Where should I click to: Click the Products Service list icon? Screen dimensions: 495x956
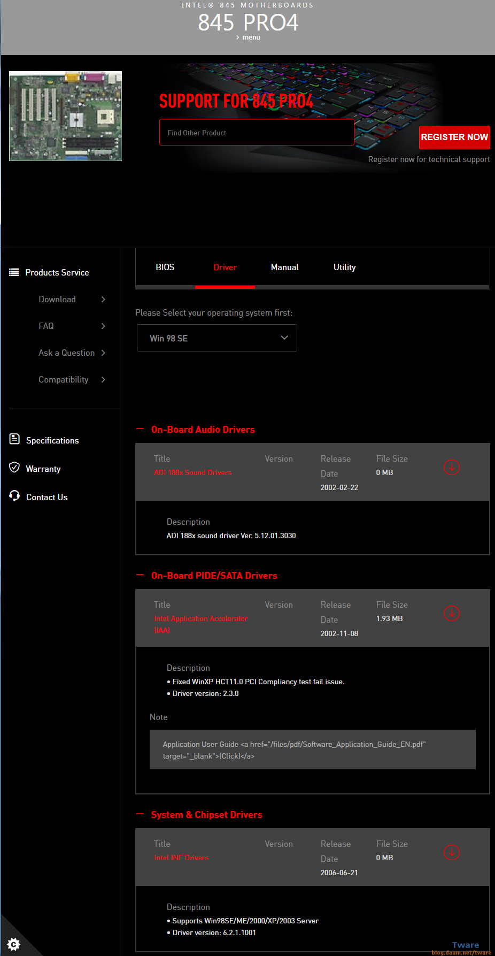click(x=14, y=272)
